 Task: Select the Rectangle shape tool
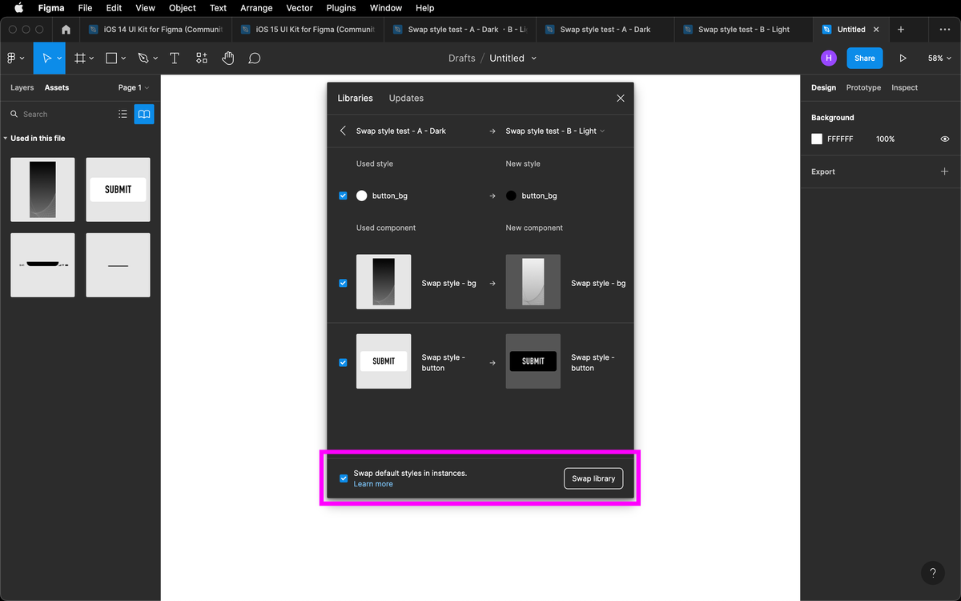coord(111,58)
